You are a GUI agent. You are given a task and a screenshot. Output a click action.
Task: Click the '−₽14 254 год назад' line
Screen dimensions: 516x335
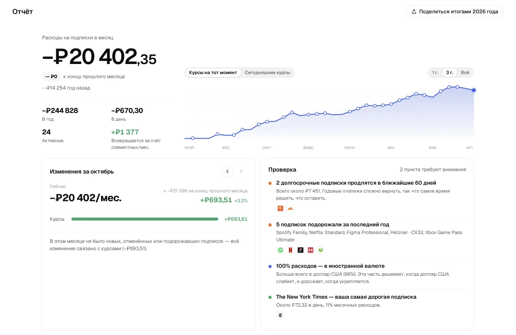66,88
